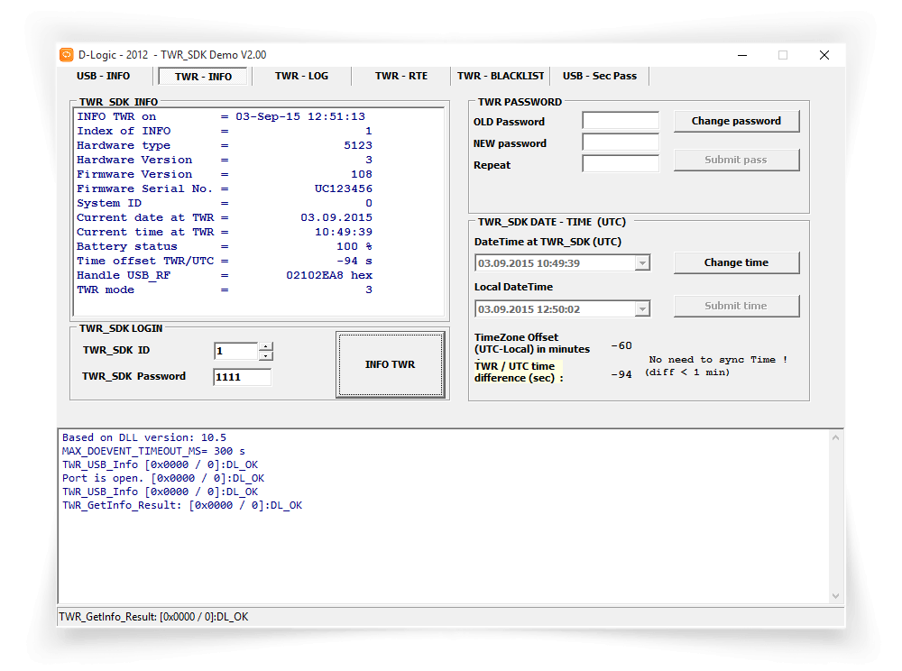
Task: Close the TWR_SDK Demo window
Action: coord(824,55)
